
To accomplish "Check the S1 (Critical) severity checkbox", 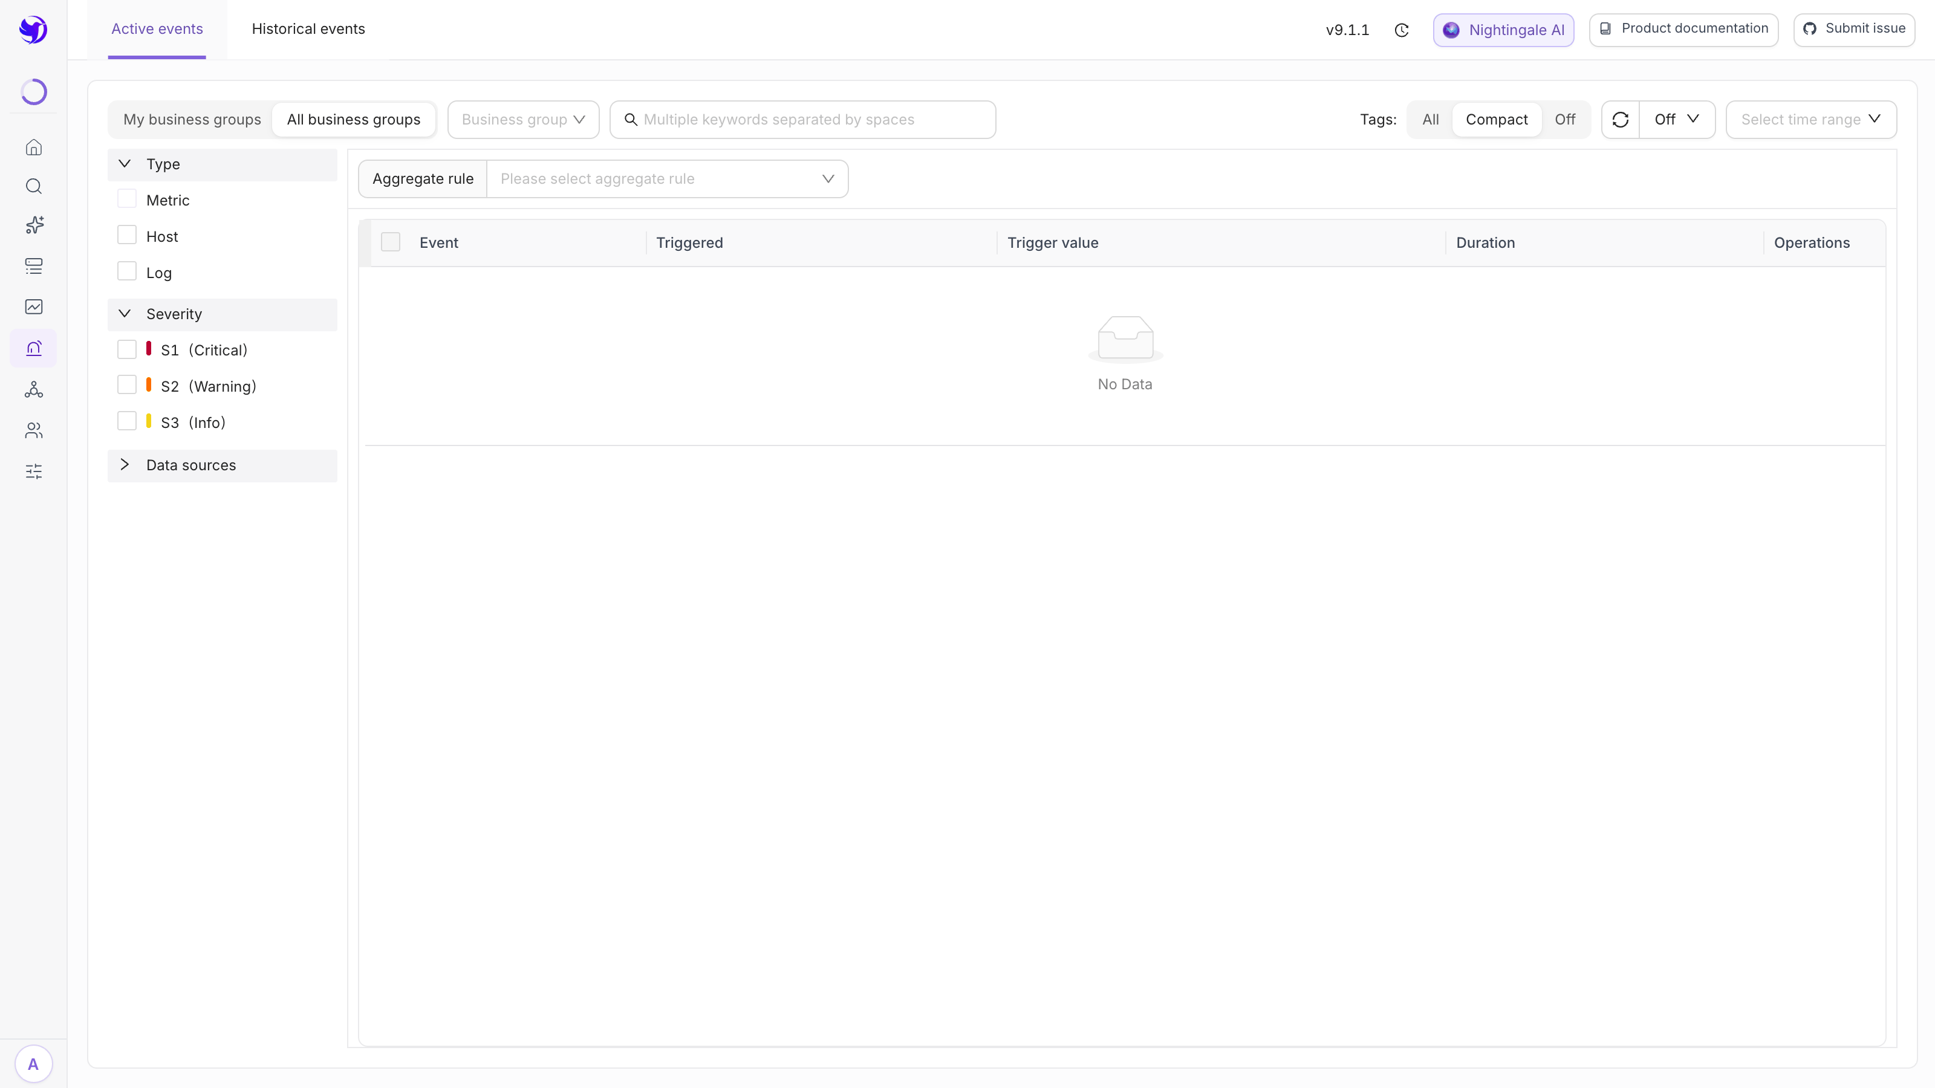I will tap(127, 349).
